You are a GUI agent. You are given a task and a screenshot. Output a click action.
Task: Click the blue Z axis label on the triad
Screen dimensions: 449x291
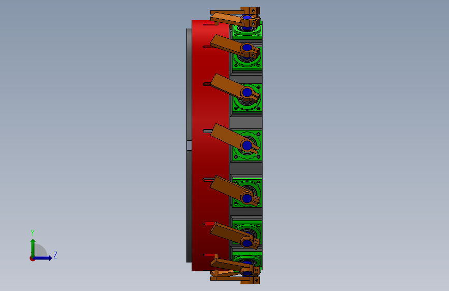(x=55, y=255)
